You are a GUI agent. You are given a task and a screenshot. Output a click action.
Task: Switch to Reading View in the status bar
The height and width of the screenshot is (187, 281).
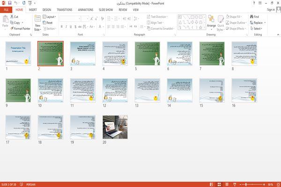point(227,184)
